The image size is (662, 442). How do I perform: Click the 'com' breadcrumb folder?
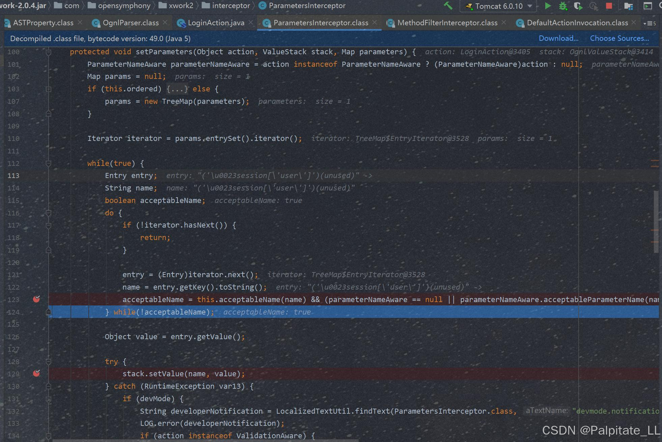coord(67,6)
